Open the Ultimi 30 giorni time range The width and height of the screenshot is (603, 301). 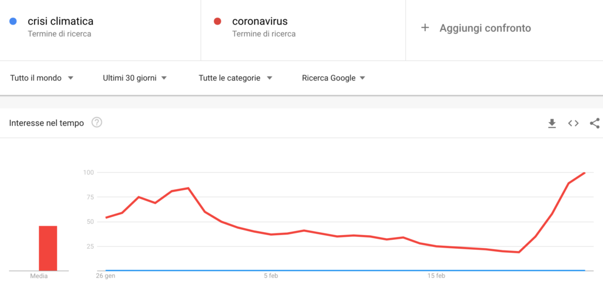coord(135,78)
